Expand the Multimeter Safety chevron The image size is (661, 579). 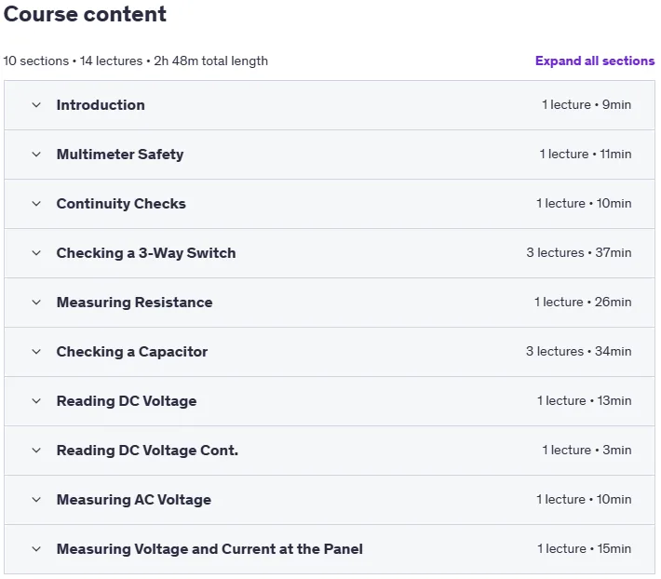36,155
